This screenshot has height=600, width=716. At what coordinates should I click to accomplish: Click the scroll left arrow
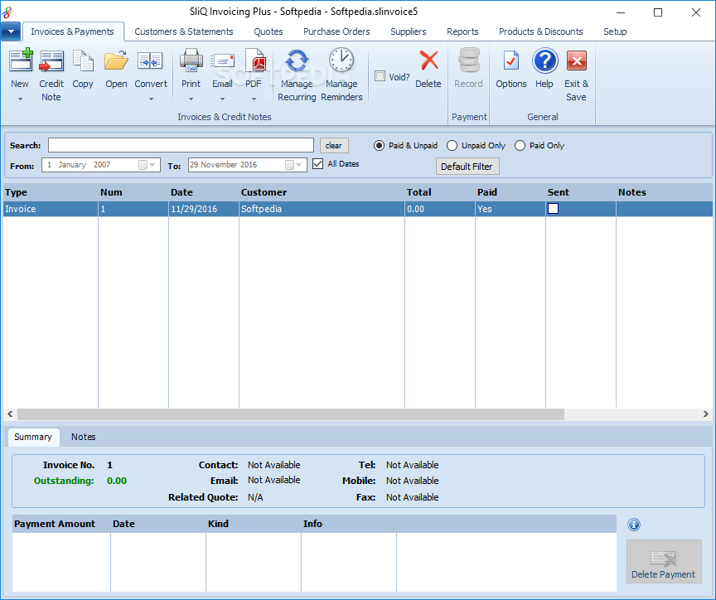coord(10,414)
